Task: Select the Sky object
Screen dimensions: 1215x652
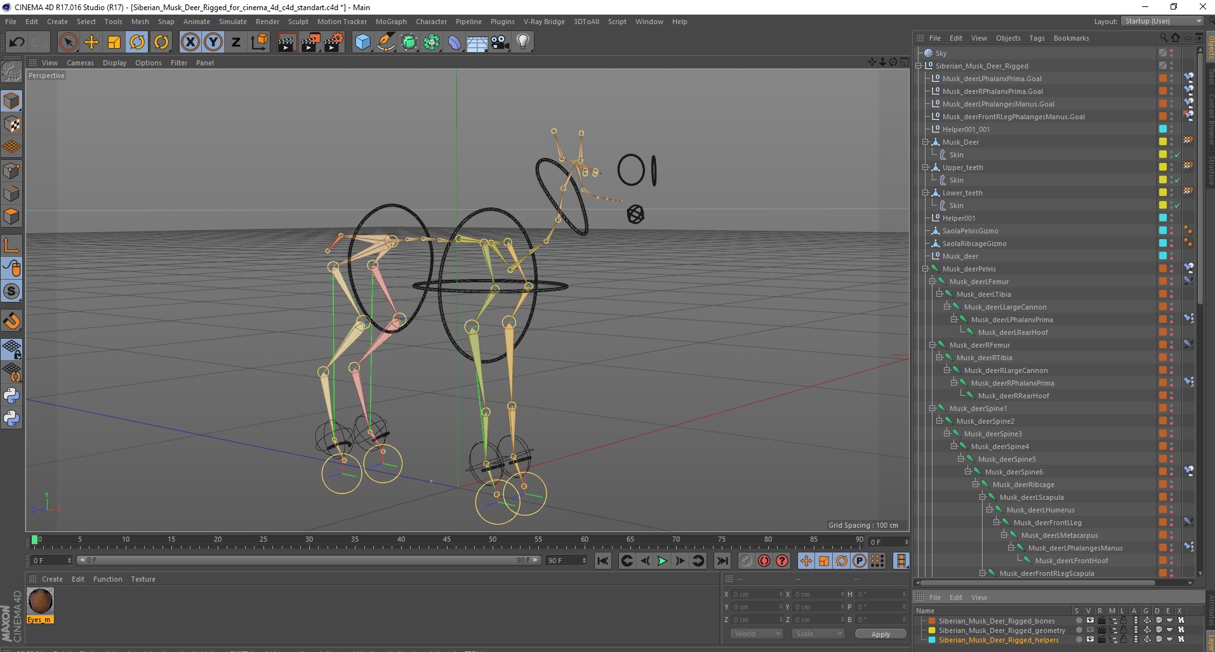Action: (x=941, y=53)
